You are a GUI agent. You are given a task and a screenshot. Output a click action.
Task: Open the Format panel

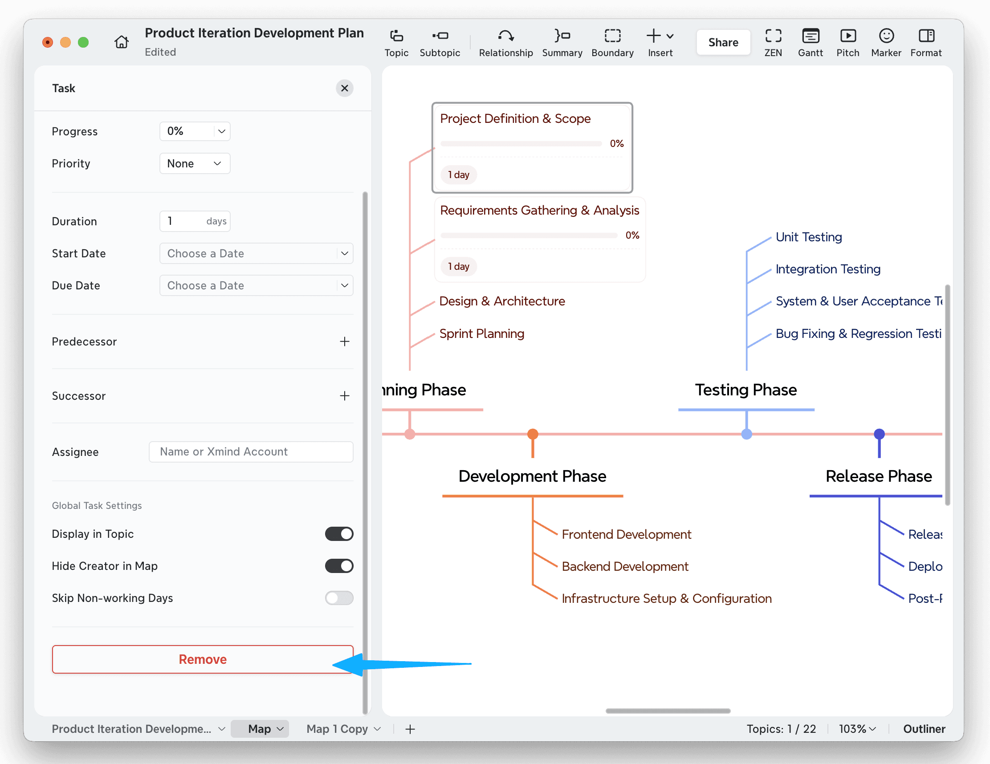[x=926, y=42]
